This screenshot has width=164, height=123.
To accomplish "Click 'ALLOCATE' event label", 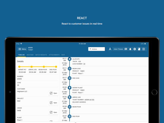I will tap(76, 59).
